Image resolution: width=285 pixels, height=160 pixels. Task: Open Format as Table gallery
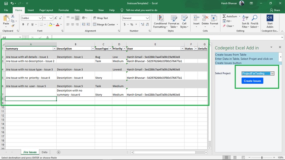tap(174, 22)
